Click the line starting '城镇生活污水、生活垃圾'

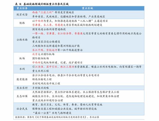pyautogui.click(x=76, y=96)
